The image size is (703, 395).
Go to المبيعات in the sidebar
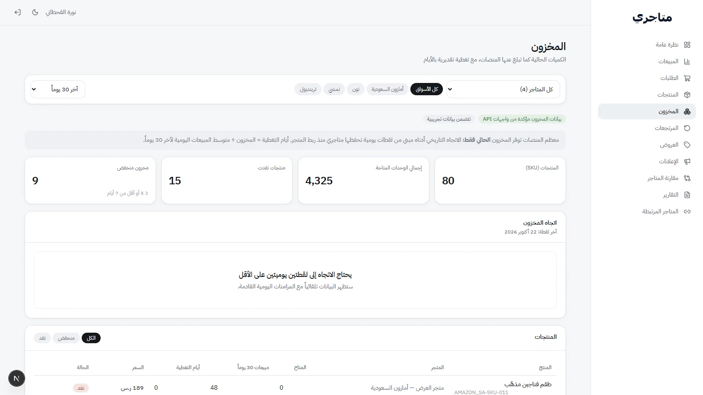[647, 61]
